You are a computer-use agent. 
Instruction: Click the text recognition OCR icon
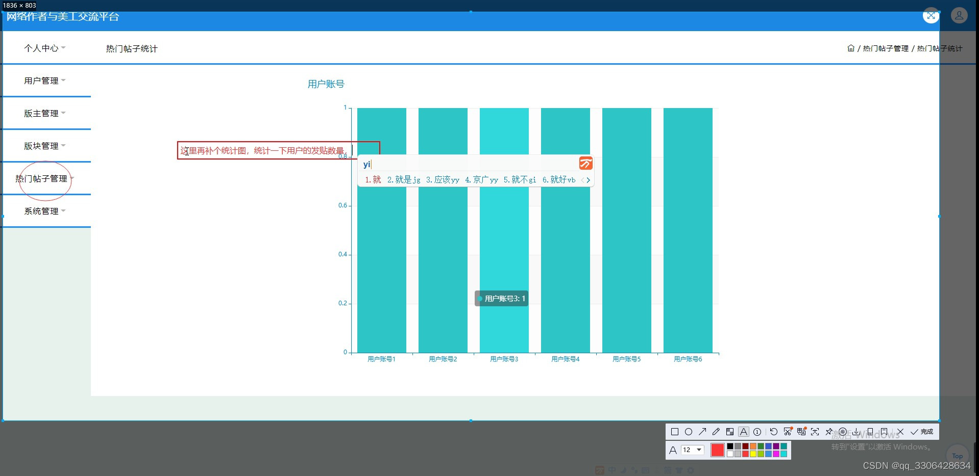point(815,432)
